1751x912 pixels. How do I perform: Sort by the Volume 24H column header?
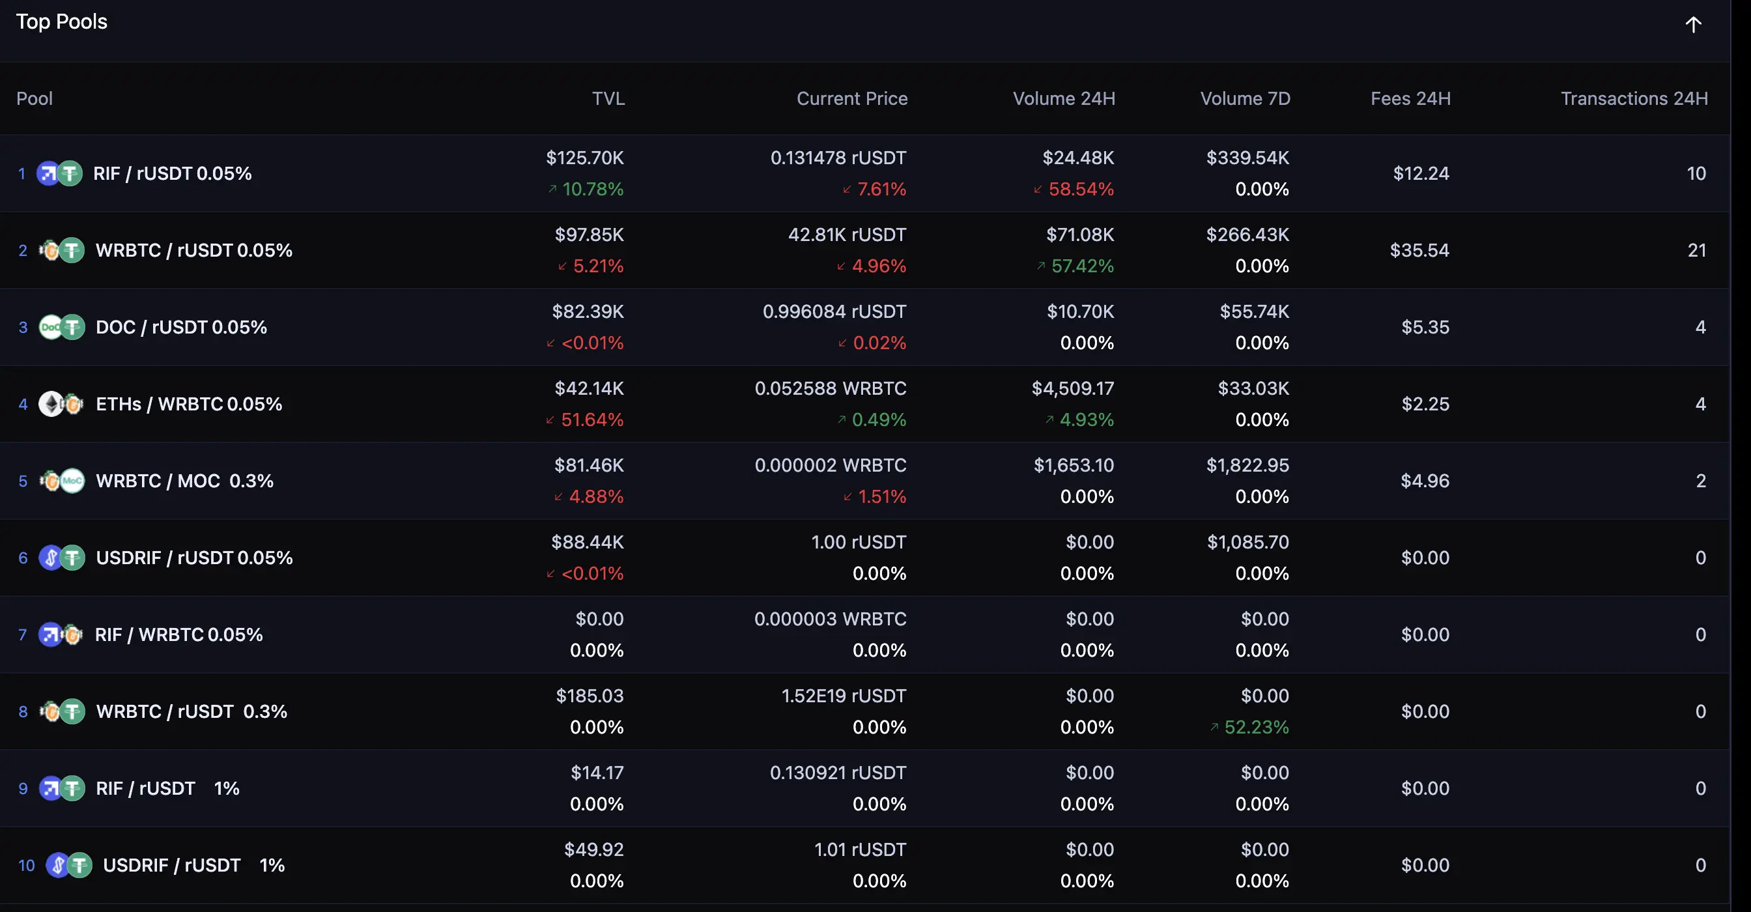pyautogui.click(x=1063, y=98)
